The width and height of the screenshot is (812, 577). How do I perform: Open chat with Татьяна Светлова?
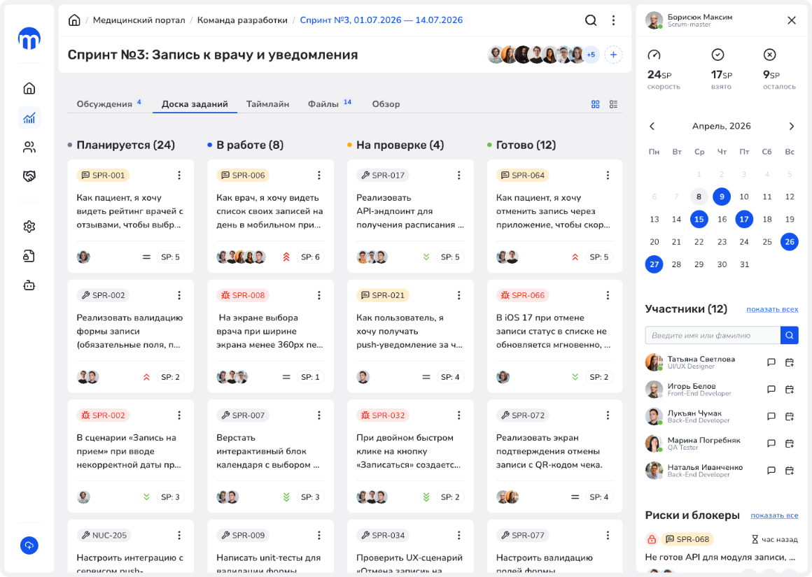771,362
